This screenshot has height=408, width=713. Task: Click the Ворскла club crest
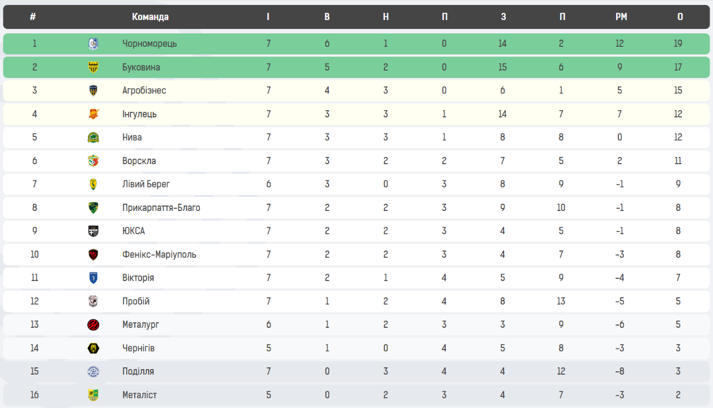pos(94,161)
